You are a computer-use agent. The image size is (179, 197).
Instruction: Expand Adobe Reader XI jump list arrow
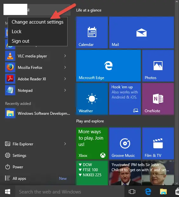point(65,79)
